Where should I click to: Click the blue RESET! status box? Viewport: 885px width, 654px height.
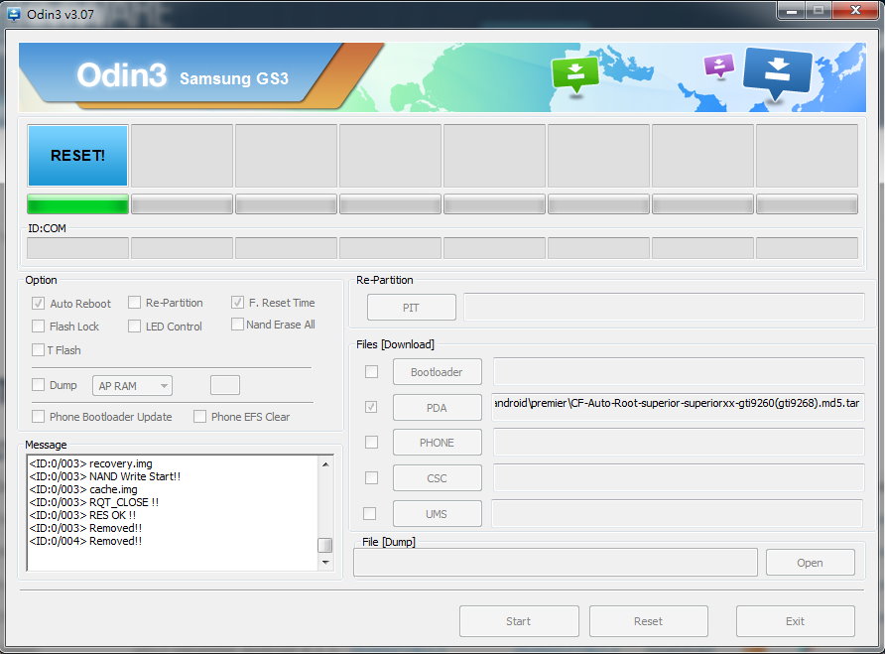(78, 155)
